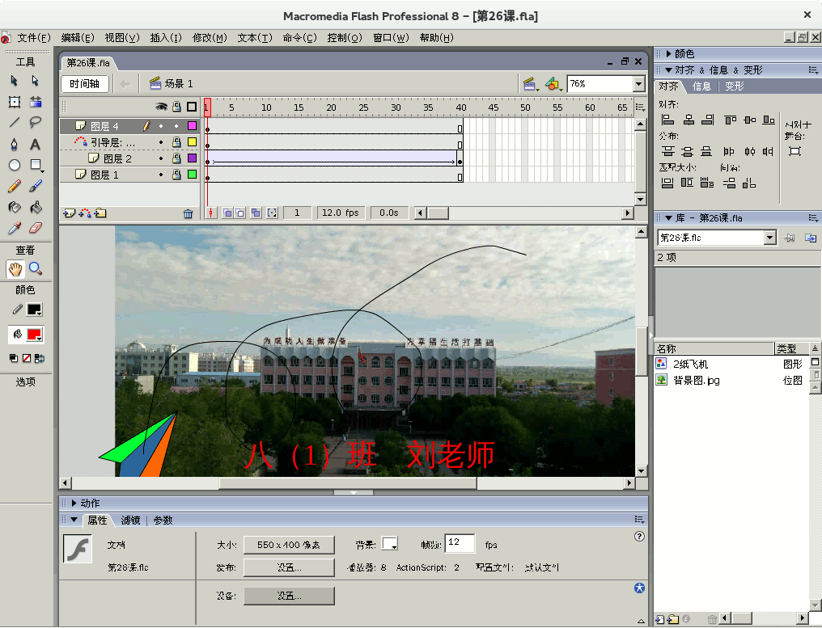Select the Pen tool

coord(14,144)
